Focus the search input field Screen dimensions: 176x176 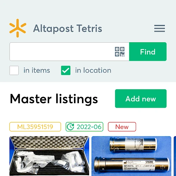tap(69, 52)
